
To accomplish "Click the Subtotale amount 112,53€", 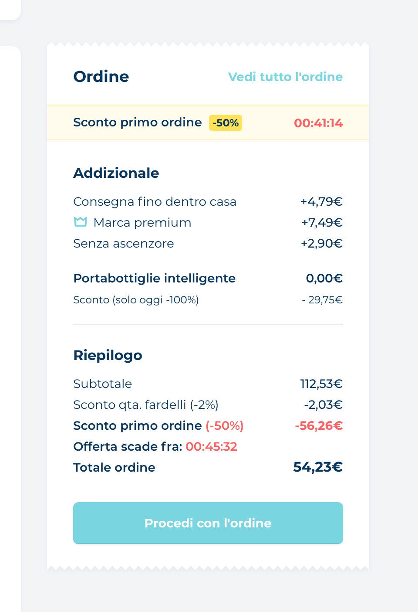I will [321, 384].
